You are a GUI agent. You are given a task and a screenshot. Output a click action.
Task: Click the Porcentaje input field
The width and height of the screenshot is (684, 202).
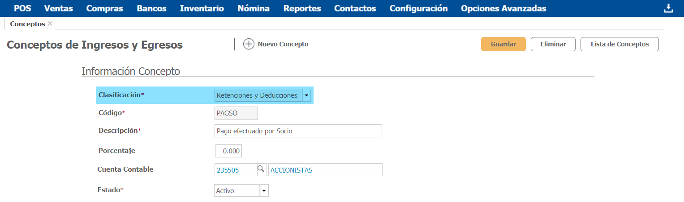click(228, 151)
